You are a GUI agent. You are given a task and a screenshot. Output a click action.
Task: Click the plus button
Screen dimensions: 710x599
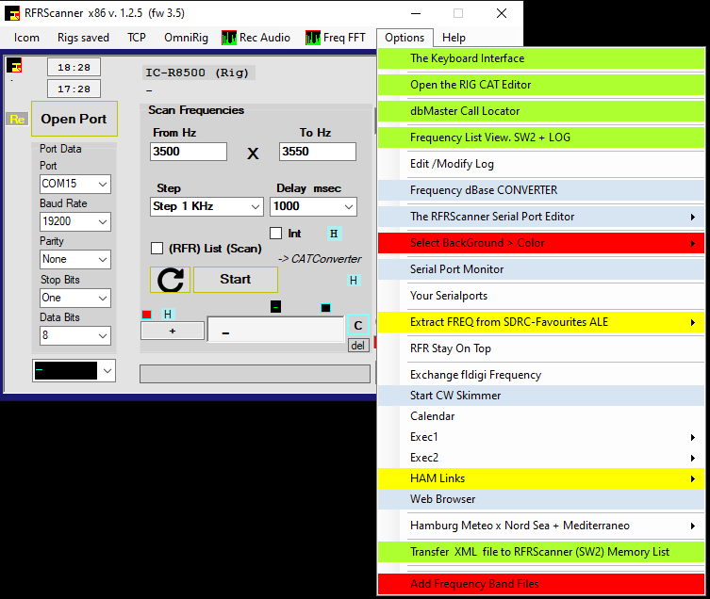point(173,332)
